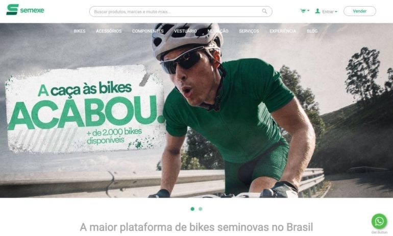Viewport: 393px width, 236px height.
Task: Click the Semexe logo icon
Action: [12, 10]
